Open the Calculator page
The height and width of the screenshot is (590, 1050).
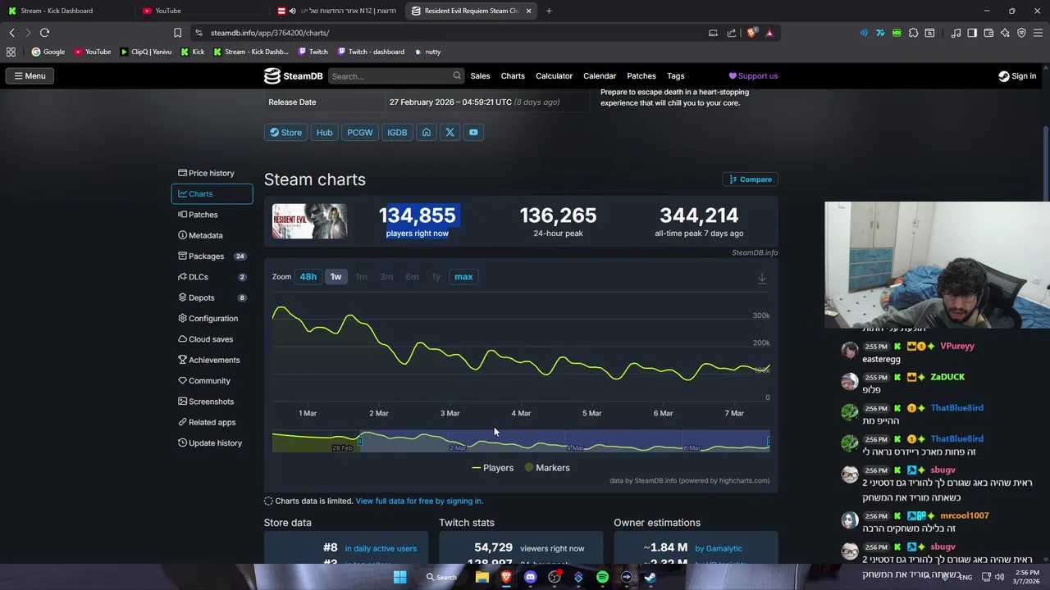[554, 76]
